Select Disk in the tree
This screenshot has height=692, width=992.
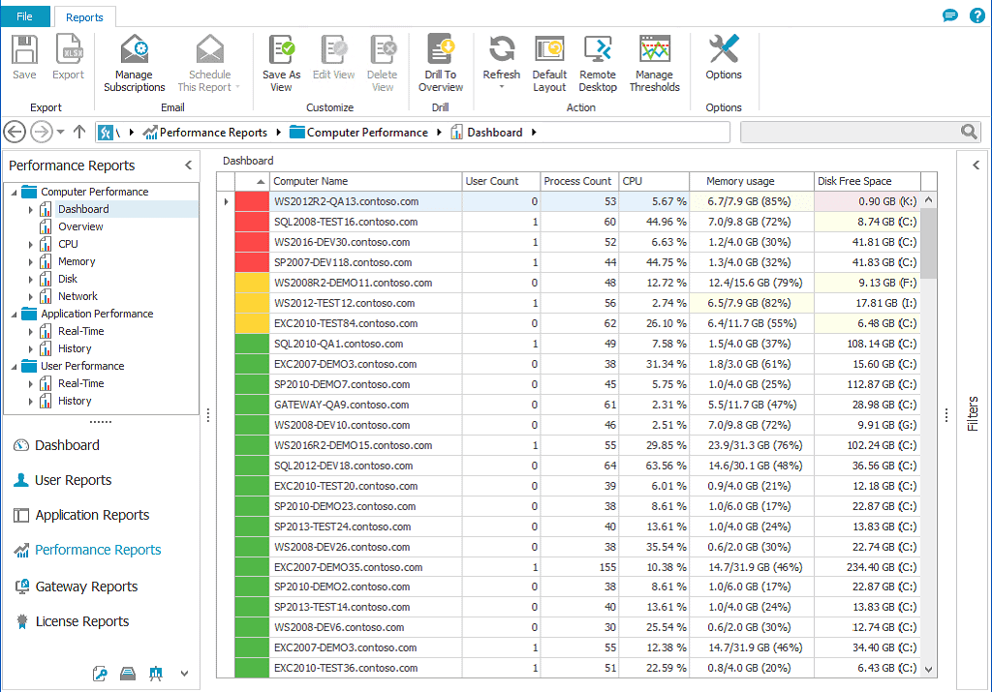(68, 280)
